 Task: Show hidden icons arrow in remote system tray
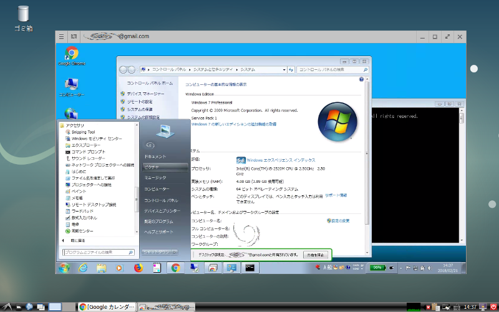point(401,268)
